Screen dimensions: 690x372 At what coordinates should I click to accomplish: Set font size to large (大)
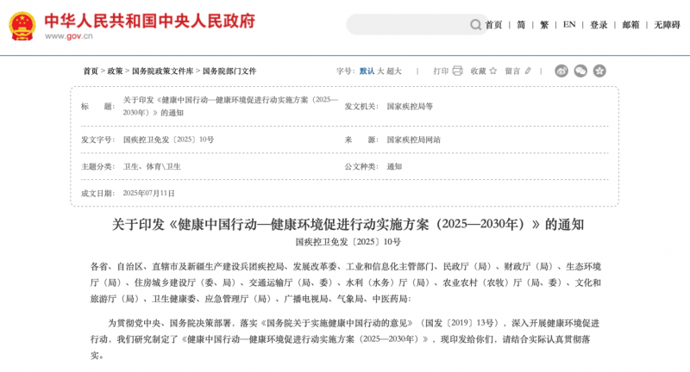pos(379,71)
